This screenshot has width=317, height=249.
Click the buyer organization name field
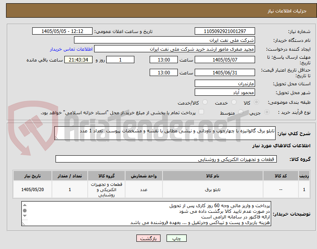(165, 40)
